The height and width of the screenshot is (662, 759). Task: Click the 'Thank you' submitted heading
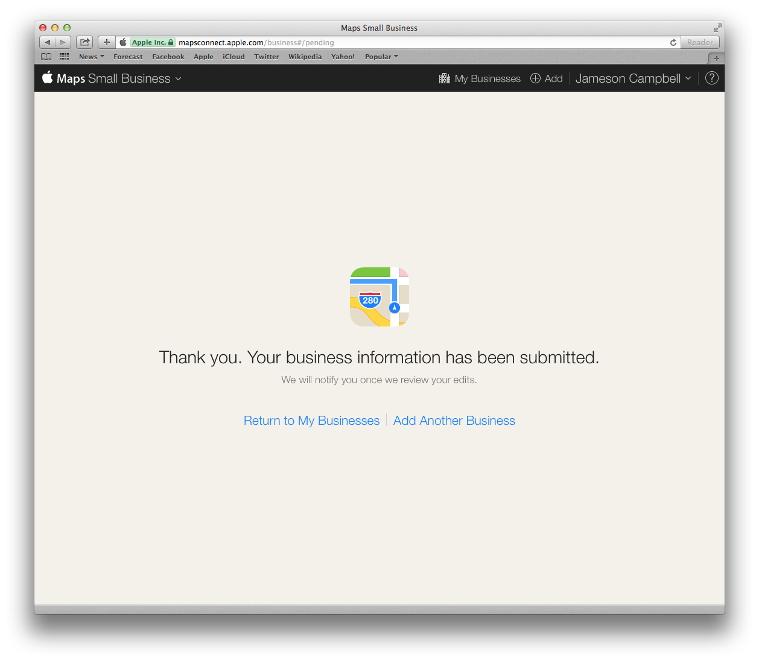pyautogui.click(x=379, y=357)
